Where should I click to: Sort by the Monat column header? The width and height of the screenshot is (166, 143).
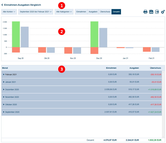tap(5, 68)
